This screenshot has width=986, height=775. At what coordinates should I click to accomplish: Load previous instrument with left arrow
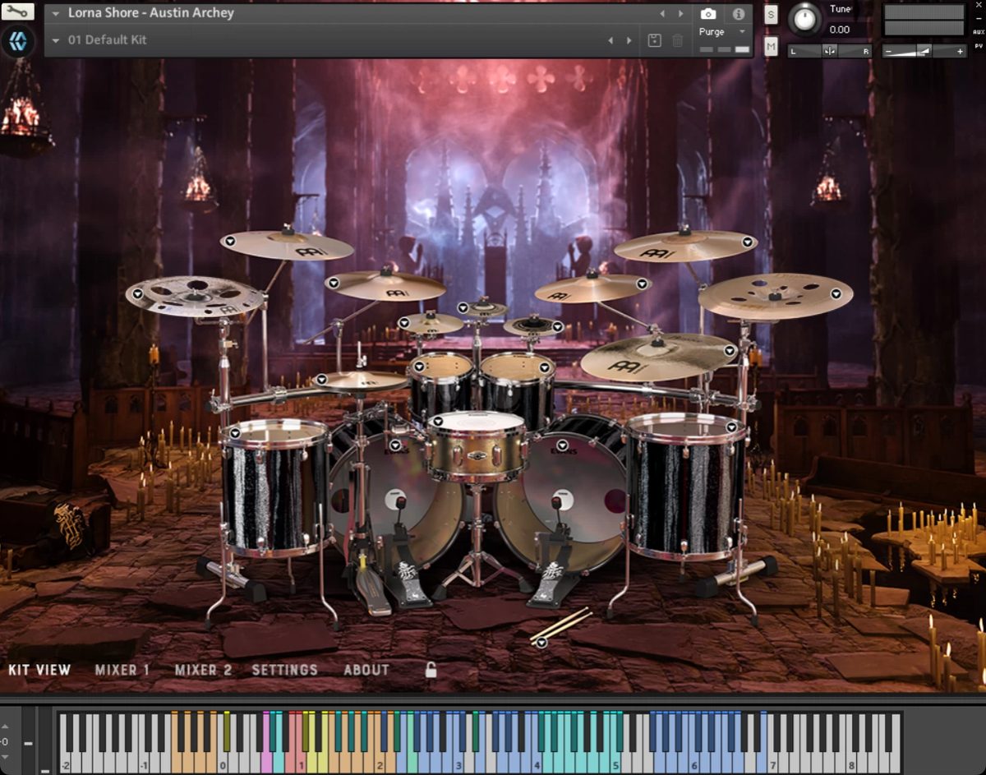tap(663, 14)
